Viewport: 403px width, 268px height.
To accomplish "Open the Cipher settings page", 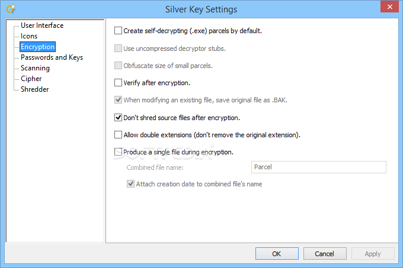I will coord(31,79).
